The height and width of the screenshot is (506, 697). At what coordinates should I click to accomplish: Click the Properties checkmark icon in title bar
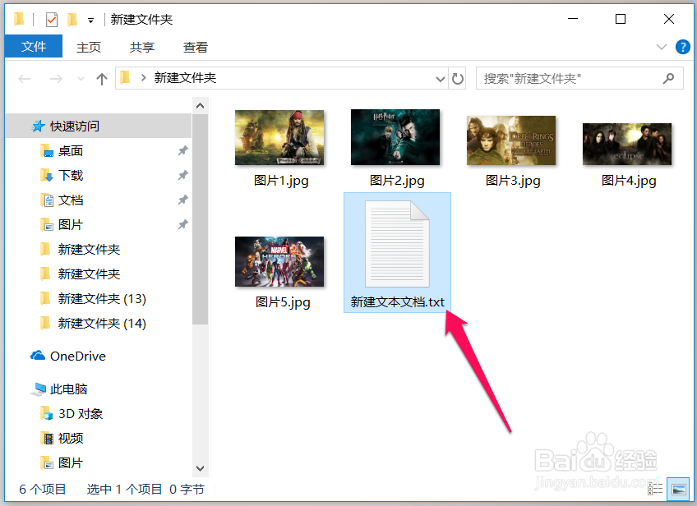[x=52, y=20]
